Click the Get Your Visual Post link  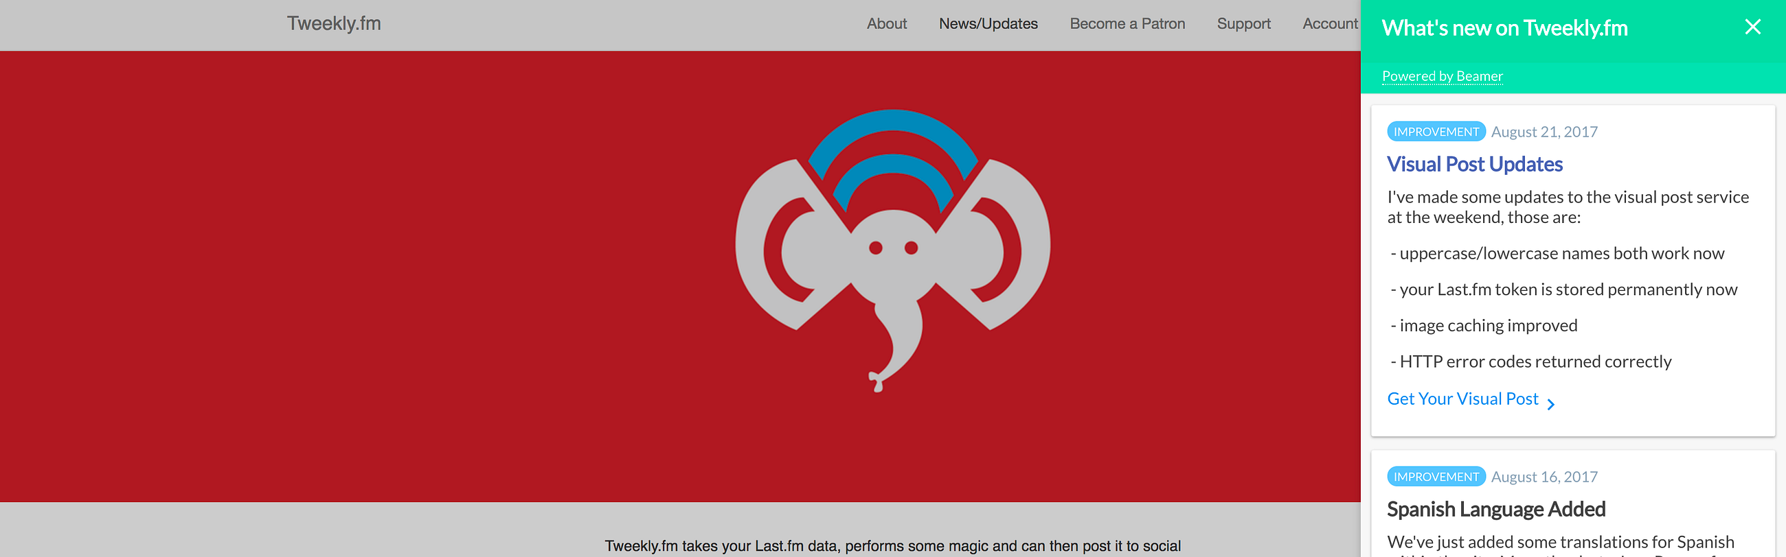(x=1462, y=399)
